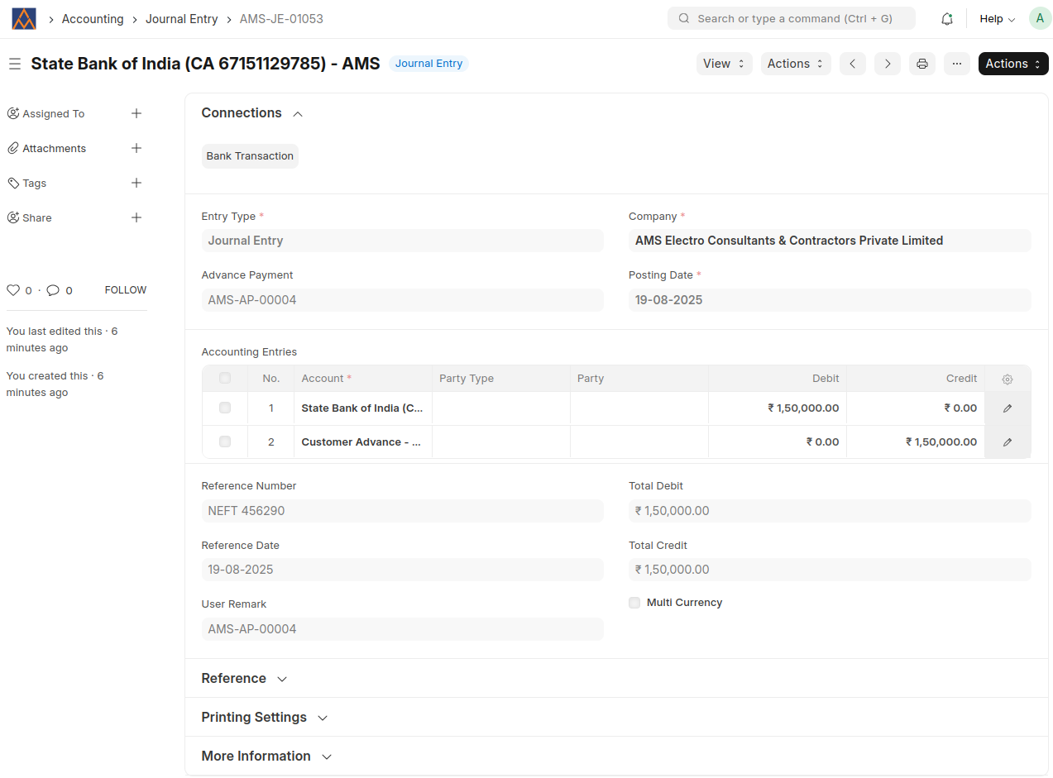Expand the Reference section
1053x778 pixels.
point(244,678)
